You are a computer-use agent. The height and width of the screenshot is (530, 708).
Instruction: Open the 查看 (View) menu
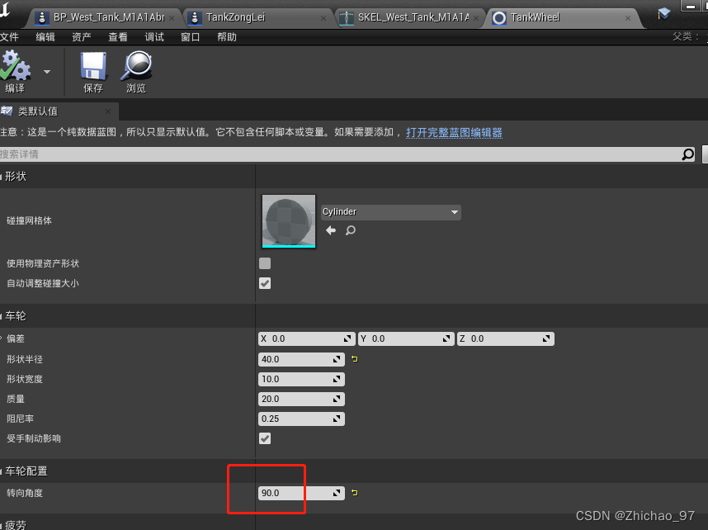point(118,37)
